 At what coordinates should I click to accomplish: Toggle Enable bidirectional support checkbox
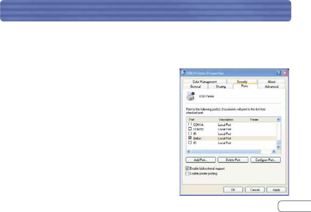coord(187,168)
